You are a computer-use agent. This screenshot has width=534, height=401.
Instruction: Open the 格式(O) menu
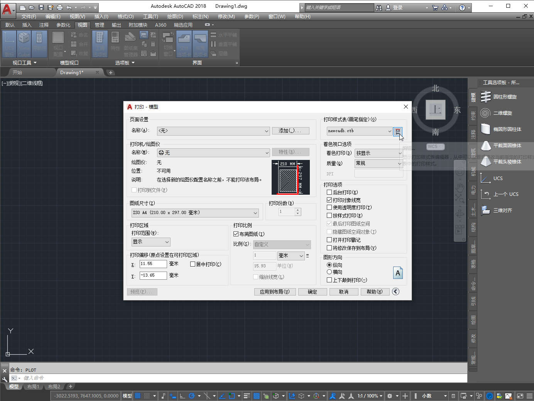tap(125, 17)
